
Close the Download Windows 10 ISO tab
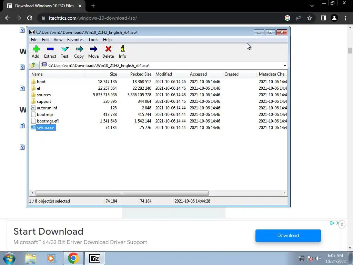pos(80,6)
